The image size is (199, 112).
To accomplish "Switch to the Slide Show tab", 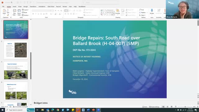I will tap(51, 7).
